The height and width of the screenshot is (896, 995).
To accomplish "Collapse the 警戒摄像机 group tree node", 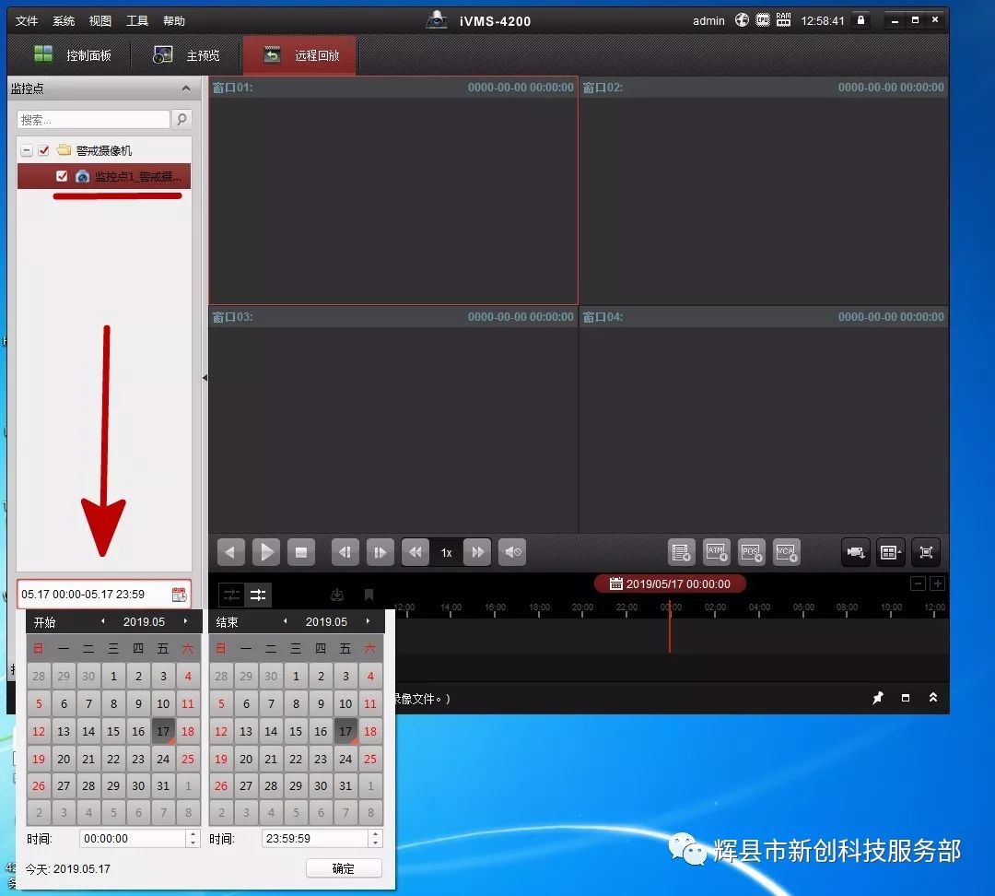I will (x=27, y=150).
